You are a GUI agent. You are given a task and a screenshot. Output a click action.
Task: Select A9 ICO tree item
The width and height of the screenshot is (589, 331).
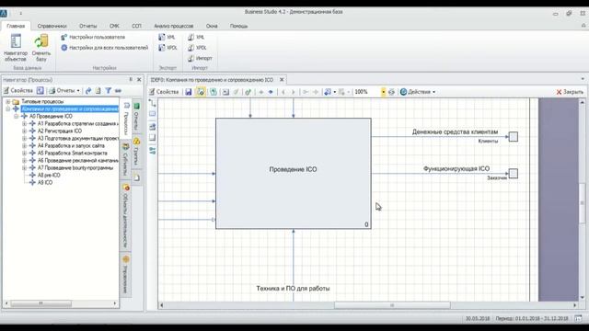point(45,182)
